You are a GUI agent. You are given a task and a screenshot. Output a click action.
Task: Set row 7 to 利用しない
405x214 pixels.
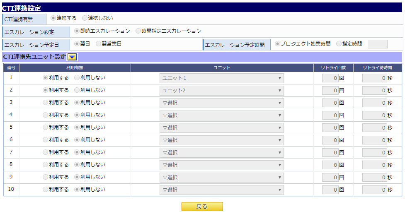[77, 152]
